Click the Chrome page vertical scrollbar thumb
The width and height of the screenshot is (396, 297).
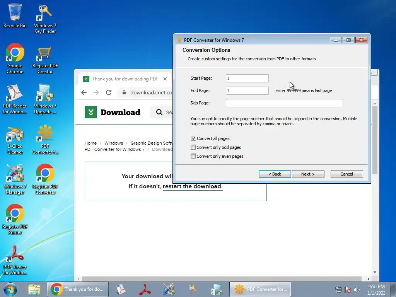[375, 140]
